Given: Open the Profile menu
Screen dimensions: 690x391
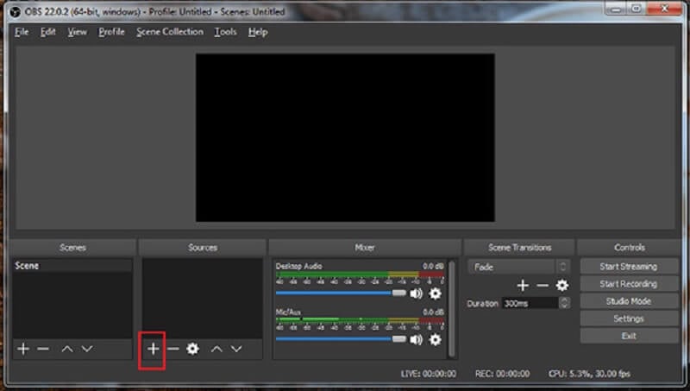Looking at the screenshot, I should coord(111,32).
